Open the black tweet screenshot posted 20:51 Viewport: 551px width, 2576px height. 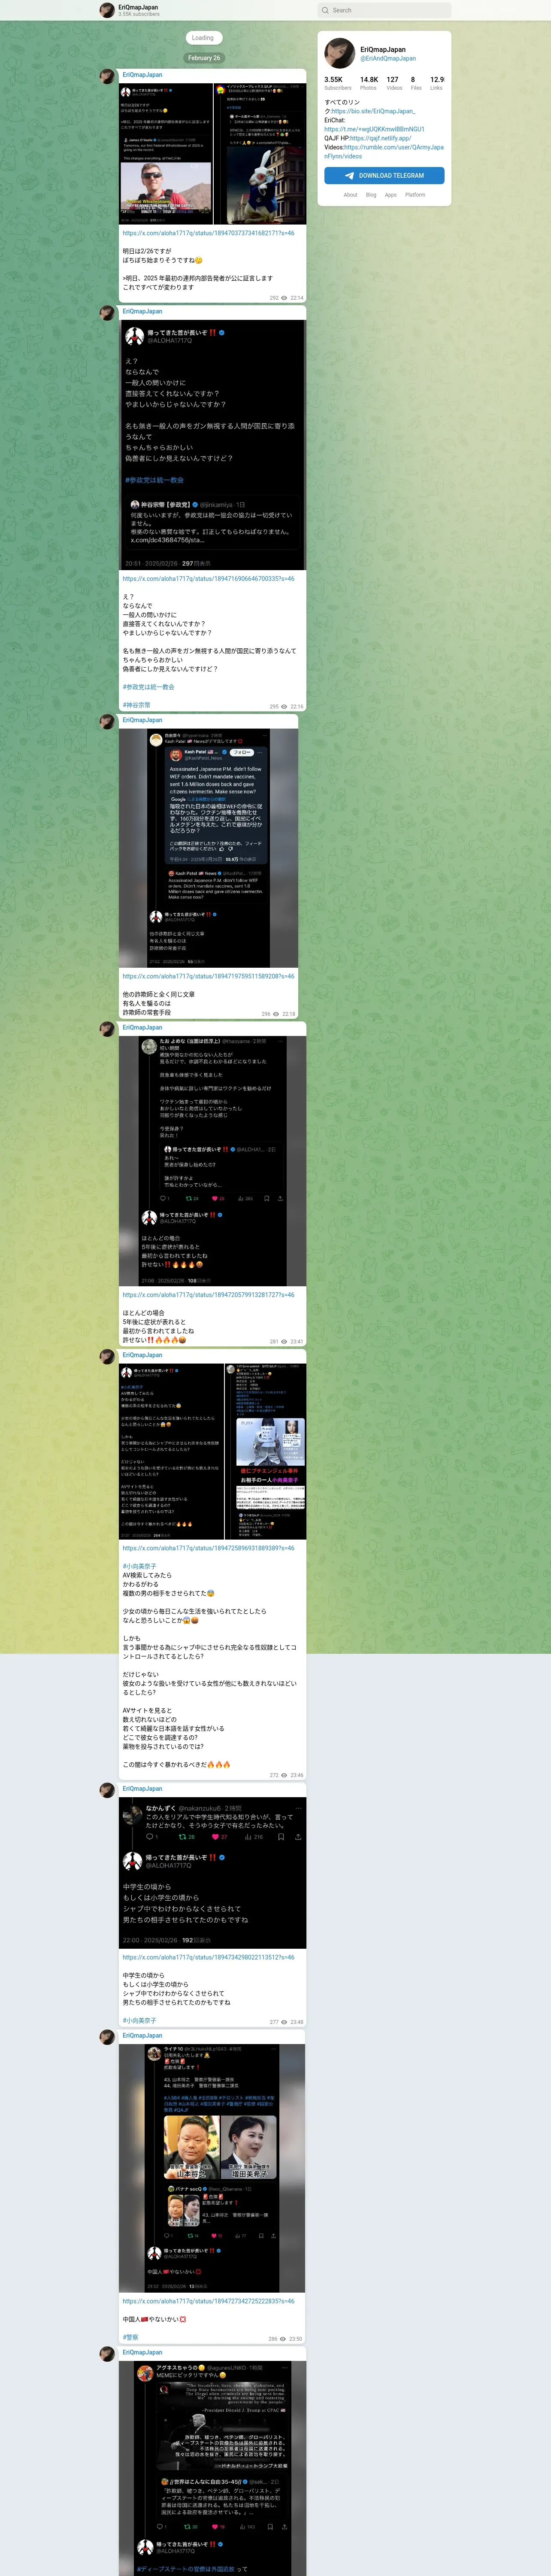[212, 444]
